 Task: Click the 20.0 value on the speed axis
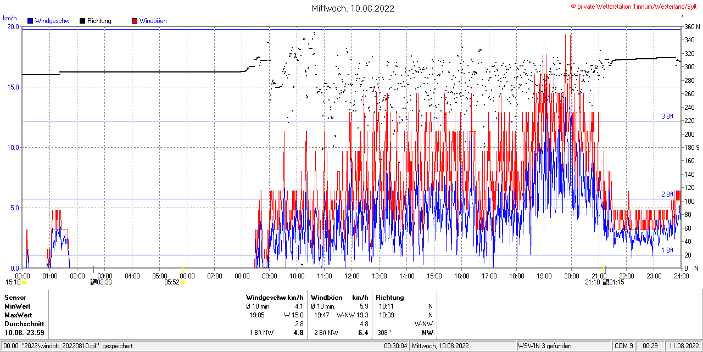(x=13, y=26)
